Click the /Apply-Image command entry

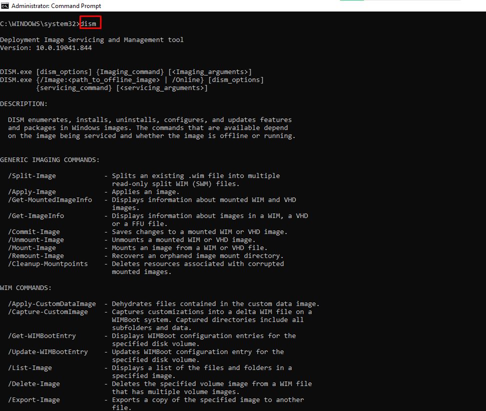32,192
